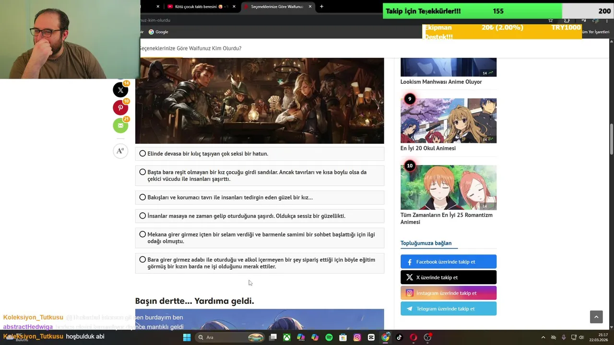Image resolution: width=614 pixels, height=345 pixels.
Task: Pick 'Bara girer girmez adabı' option
Action: click(x=260, y=263)
